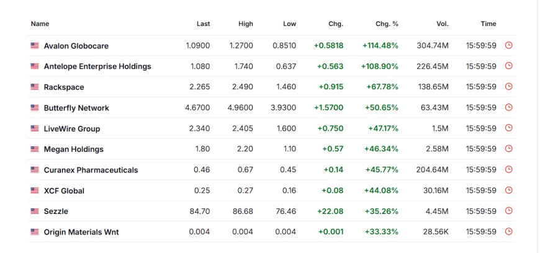The width and height of the screenshot is (540, 253).
Task: Click the US flag beside Antelope Enterprise Holdings
Action: click(x=34, y=66)
